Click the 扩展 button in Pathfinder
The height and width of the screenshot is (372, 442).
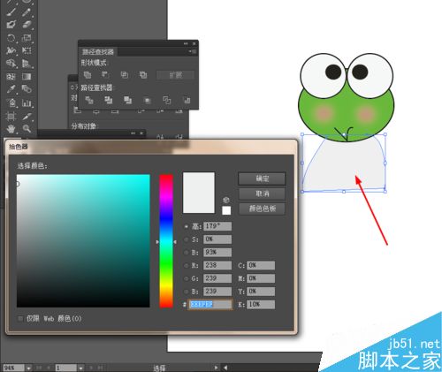(x=175, y=75)
